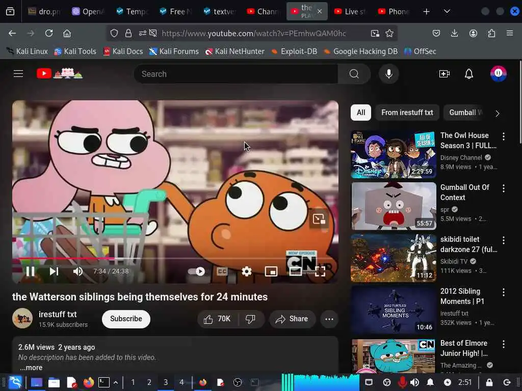The width and height of the screenshot is (522, 391).
Task: Enable theater mode in the player
Action: click(x=295, y=271)
